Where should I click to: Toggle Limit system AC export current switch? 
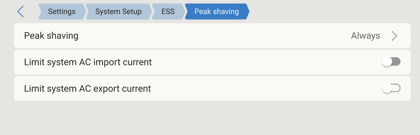pos(391,88)
